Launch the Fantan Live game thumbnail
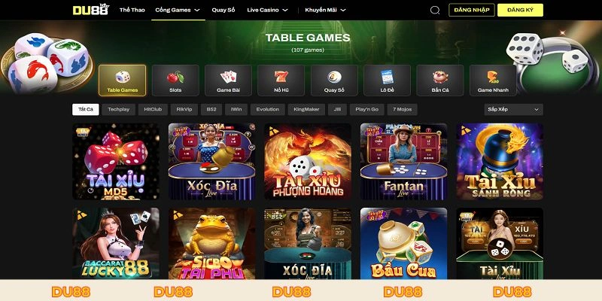 (403, 162)
